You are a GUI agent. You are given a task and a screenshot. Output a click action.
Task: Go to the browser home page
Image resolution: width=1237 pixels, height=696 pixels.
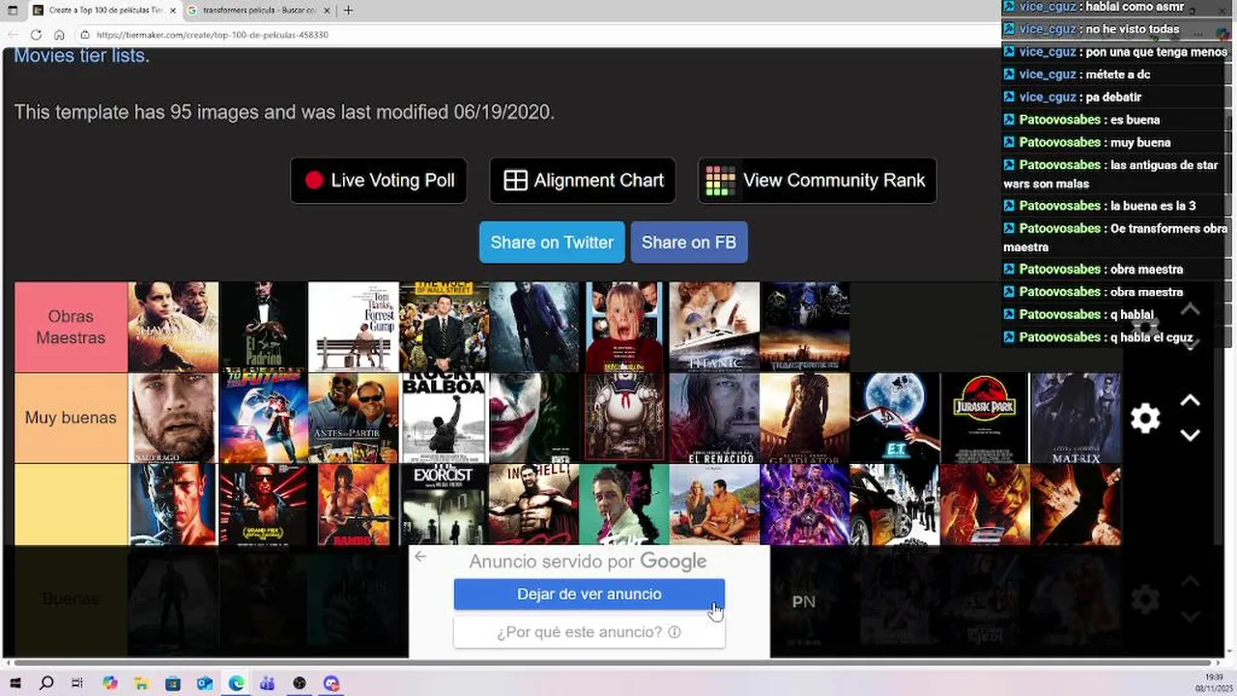pos(60,35)
